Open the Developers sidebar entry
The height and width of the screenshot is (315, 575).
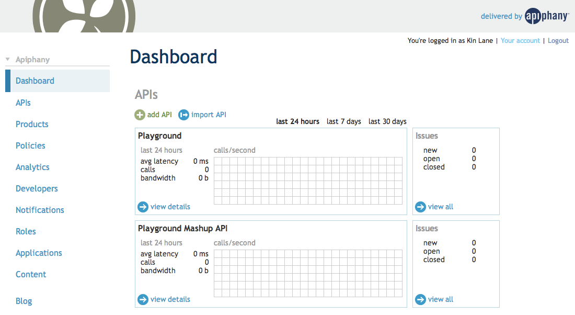click(x=37, y=188)
